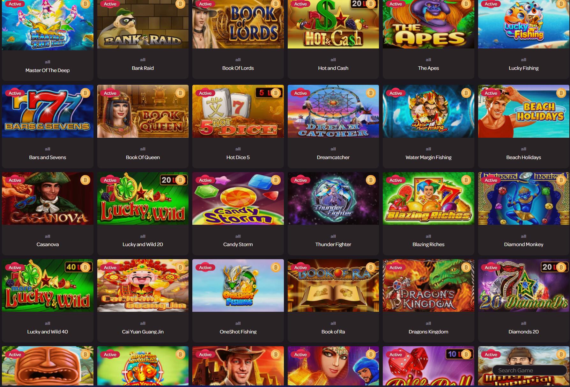Image resolution: width=570 pixels, height=387 pixels.
Task: Click the Bitcoin icon on OneShot Fishing
Action: 276,267
